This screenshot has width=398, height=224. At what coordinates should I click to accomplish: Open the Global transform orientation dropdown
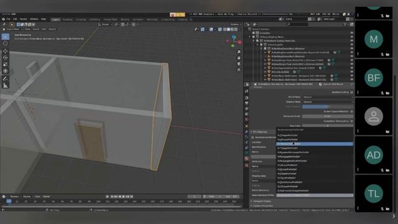(x=105, y=25)
